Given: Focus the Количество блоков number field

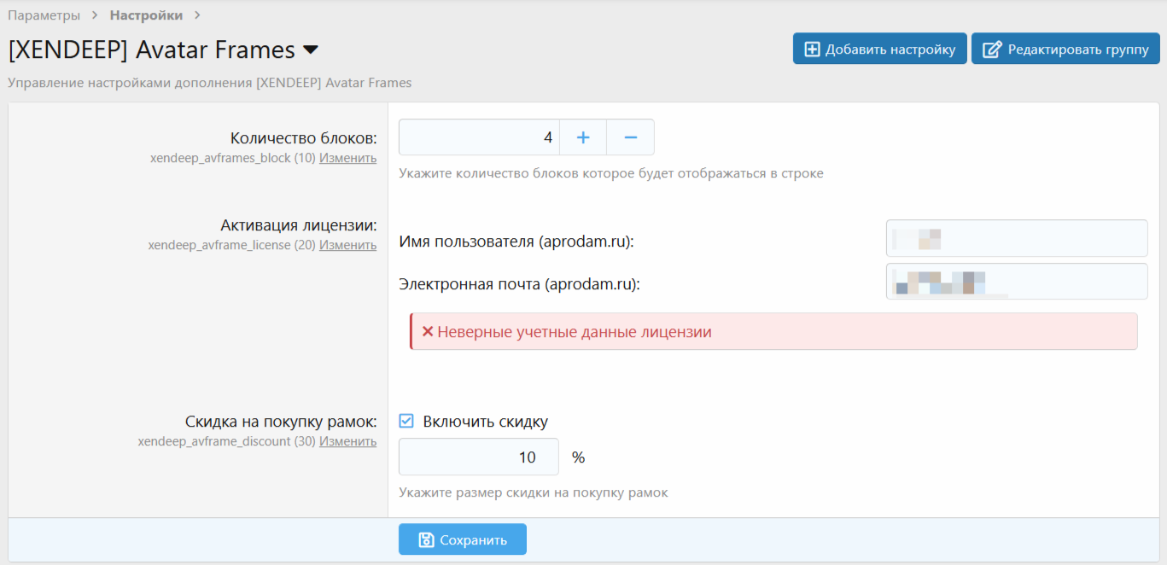Looking at the screenshot, I should 479,137.
